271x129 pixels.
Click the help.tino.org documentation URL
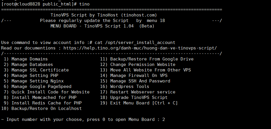140,48
